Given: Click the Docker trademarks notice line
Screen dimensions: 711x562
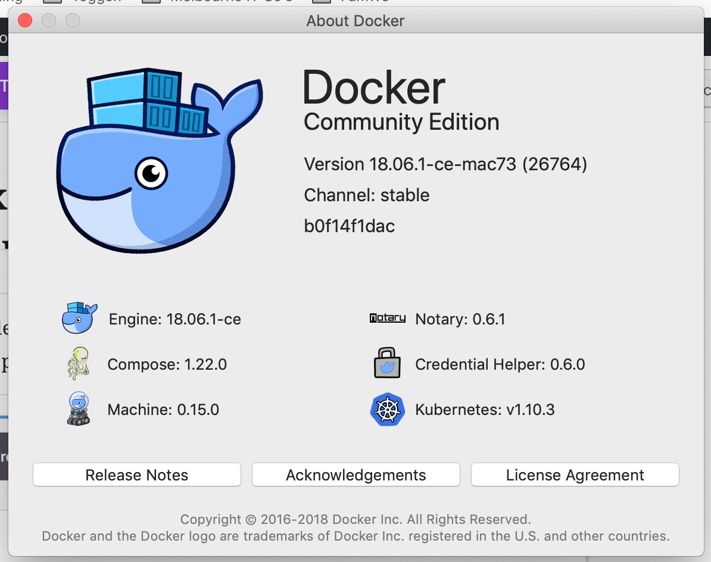Looking at the screenshot, I should [355, 536].
